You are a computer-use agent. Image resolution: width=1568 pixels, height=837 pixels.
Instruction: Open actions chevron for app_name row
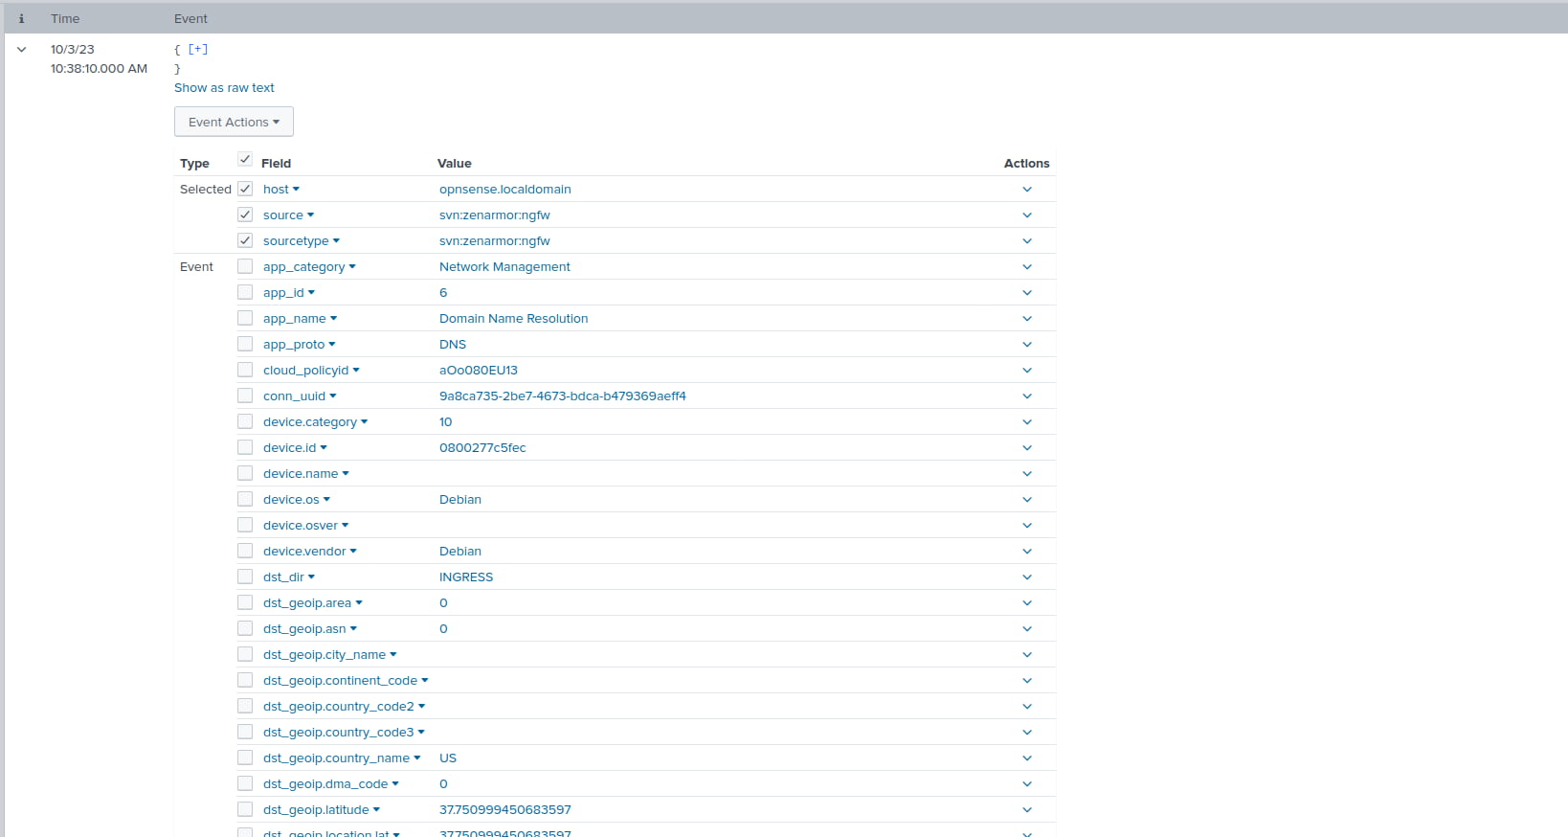tap(1027, 319)
